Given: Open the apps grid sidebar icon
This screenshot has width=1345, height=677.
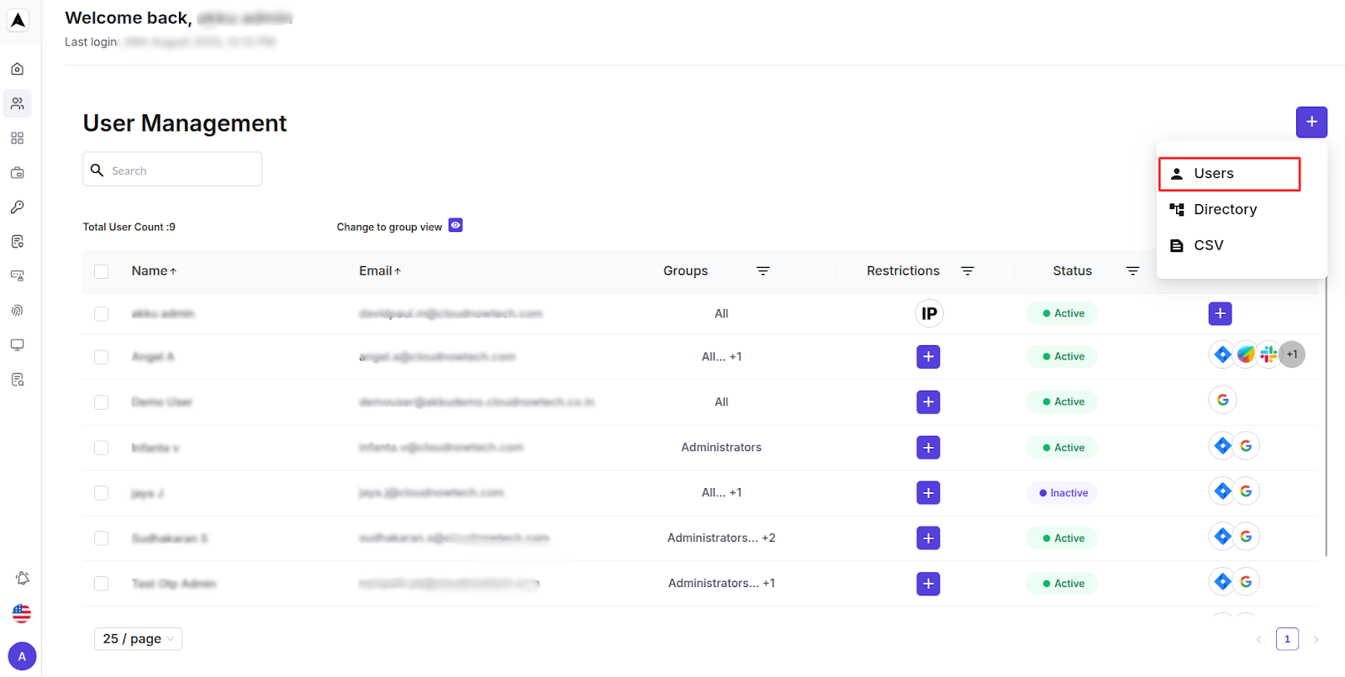Looking at the screenshot, I should coord(17,138).
